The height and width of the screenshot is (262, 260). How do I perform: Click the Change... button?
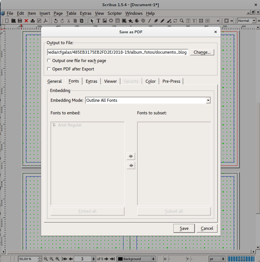[202, 52]
